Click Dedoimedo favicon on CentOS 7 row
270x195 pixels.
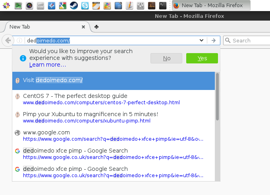tap(17, 96)
